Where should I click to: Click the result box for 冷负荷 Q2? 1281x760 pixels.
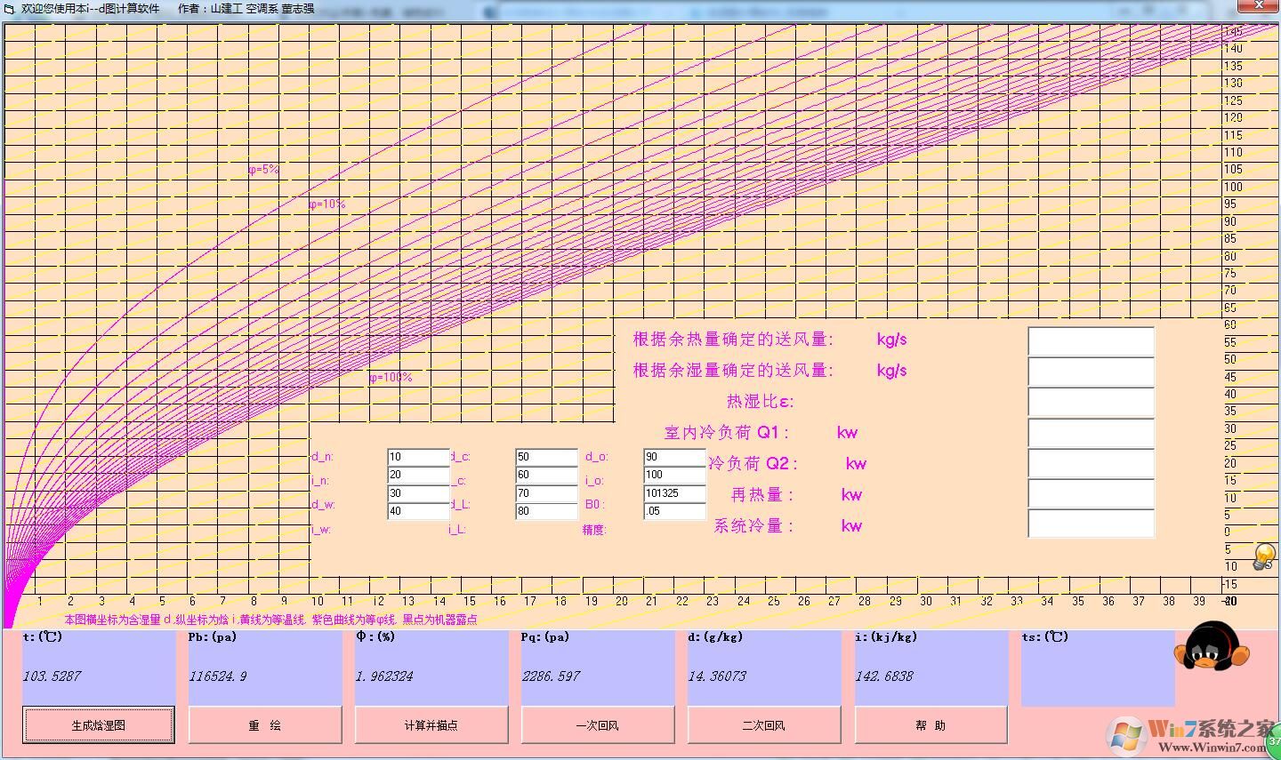(x=1091, y=463)
